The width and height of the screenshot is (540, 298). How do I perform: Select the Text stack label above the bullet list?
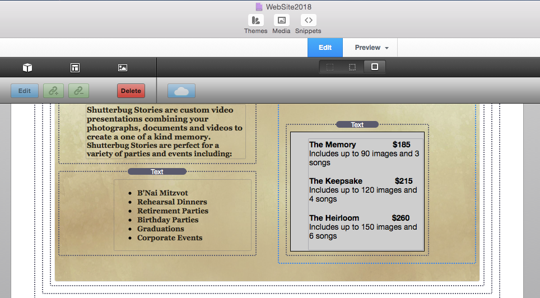tap(157, 171)
